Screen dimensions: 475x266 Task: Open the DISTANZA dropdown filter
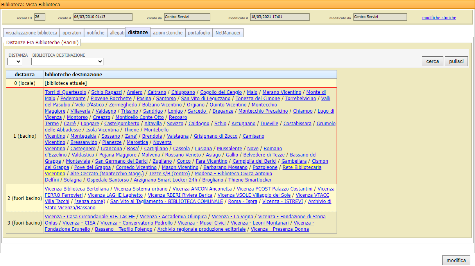pyautogui.click(x=15, y=62)
